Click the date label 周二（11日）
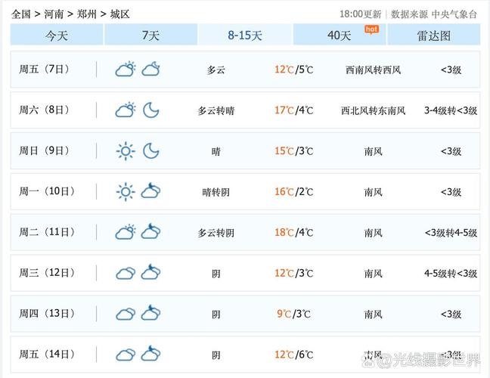This screenshot has height=378, width=490. coord(47,232)
